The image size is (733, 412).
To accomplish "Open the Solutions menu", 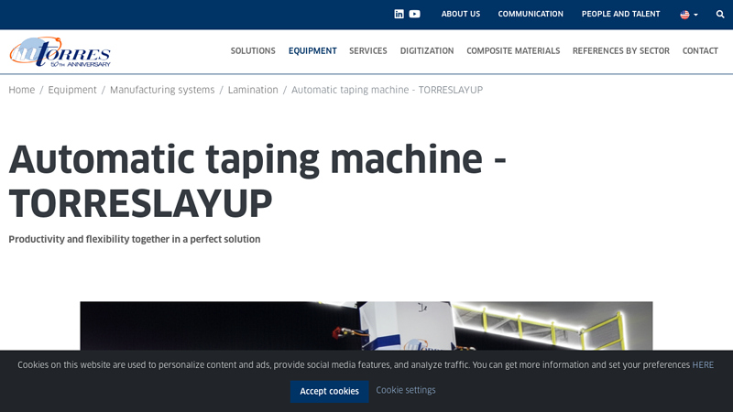I will (x=253, y=51).
